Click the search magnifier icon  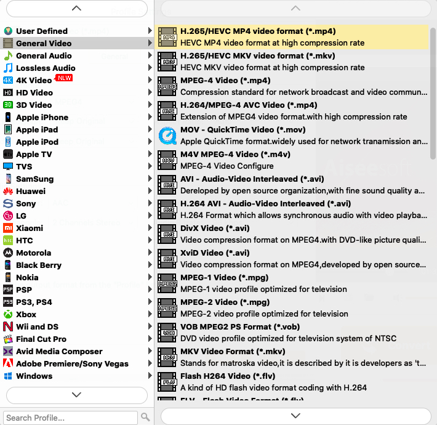click(x=145, y=417)
